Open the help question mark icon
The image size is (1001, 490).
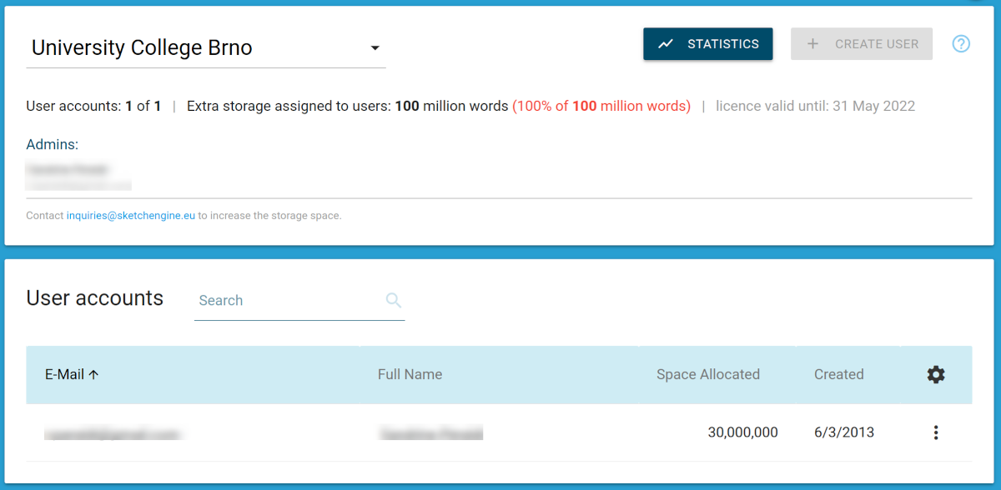pyautogui.click(x=961, y=44)
